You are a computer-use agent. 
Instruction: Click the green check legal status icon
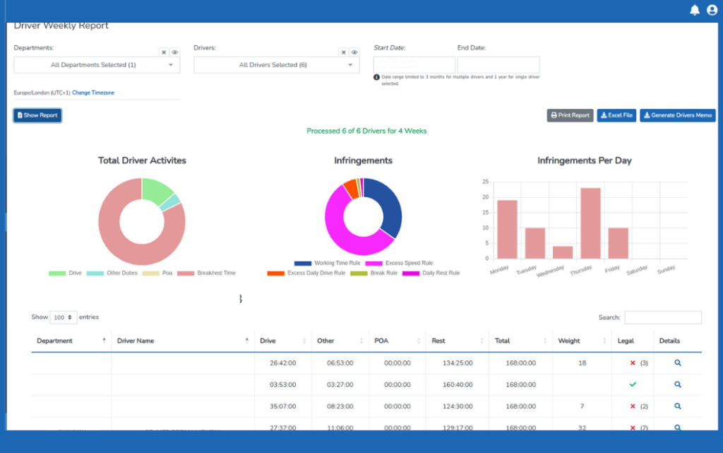(633, 384)
